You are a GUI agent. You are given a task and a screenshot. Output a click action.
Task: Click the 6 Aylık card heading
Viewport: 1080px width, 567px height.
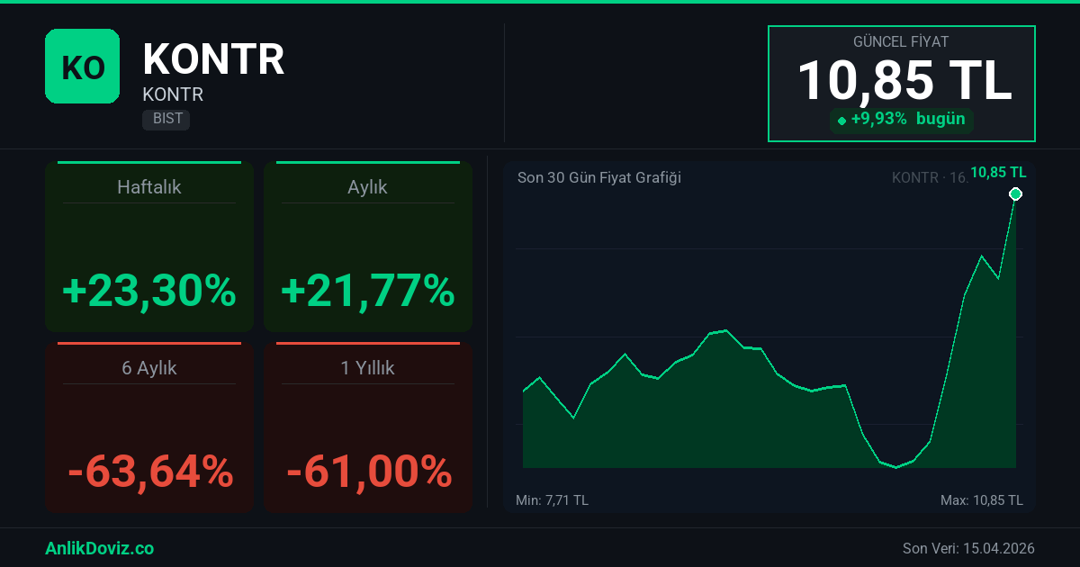pyautogui.click(x=149, y=368)
